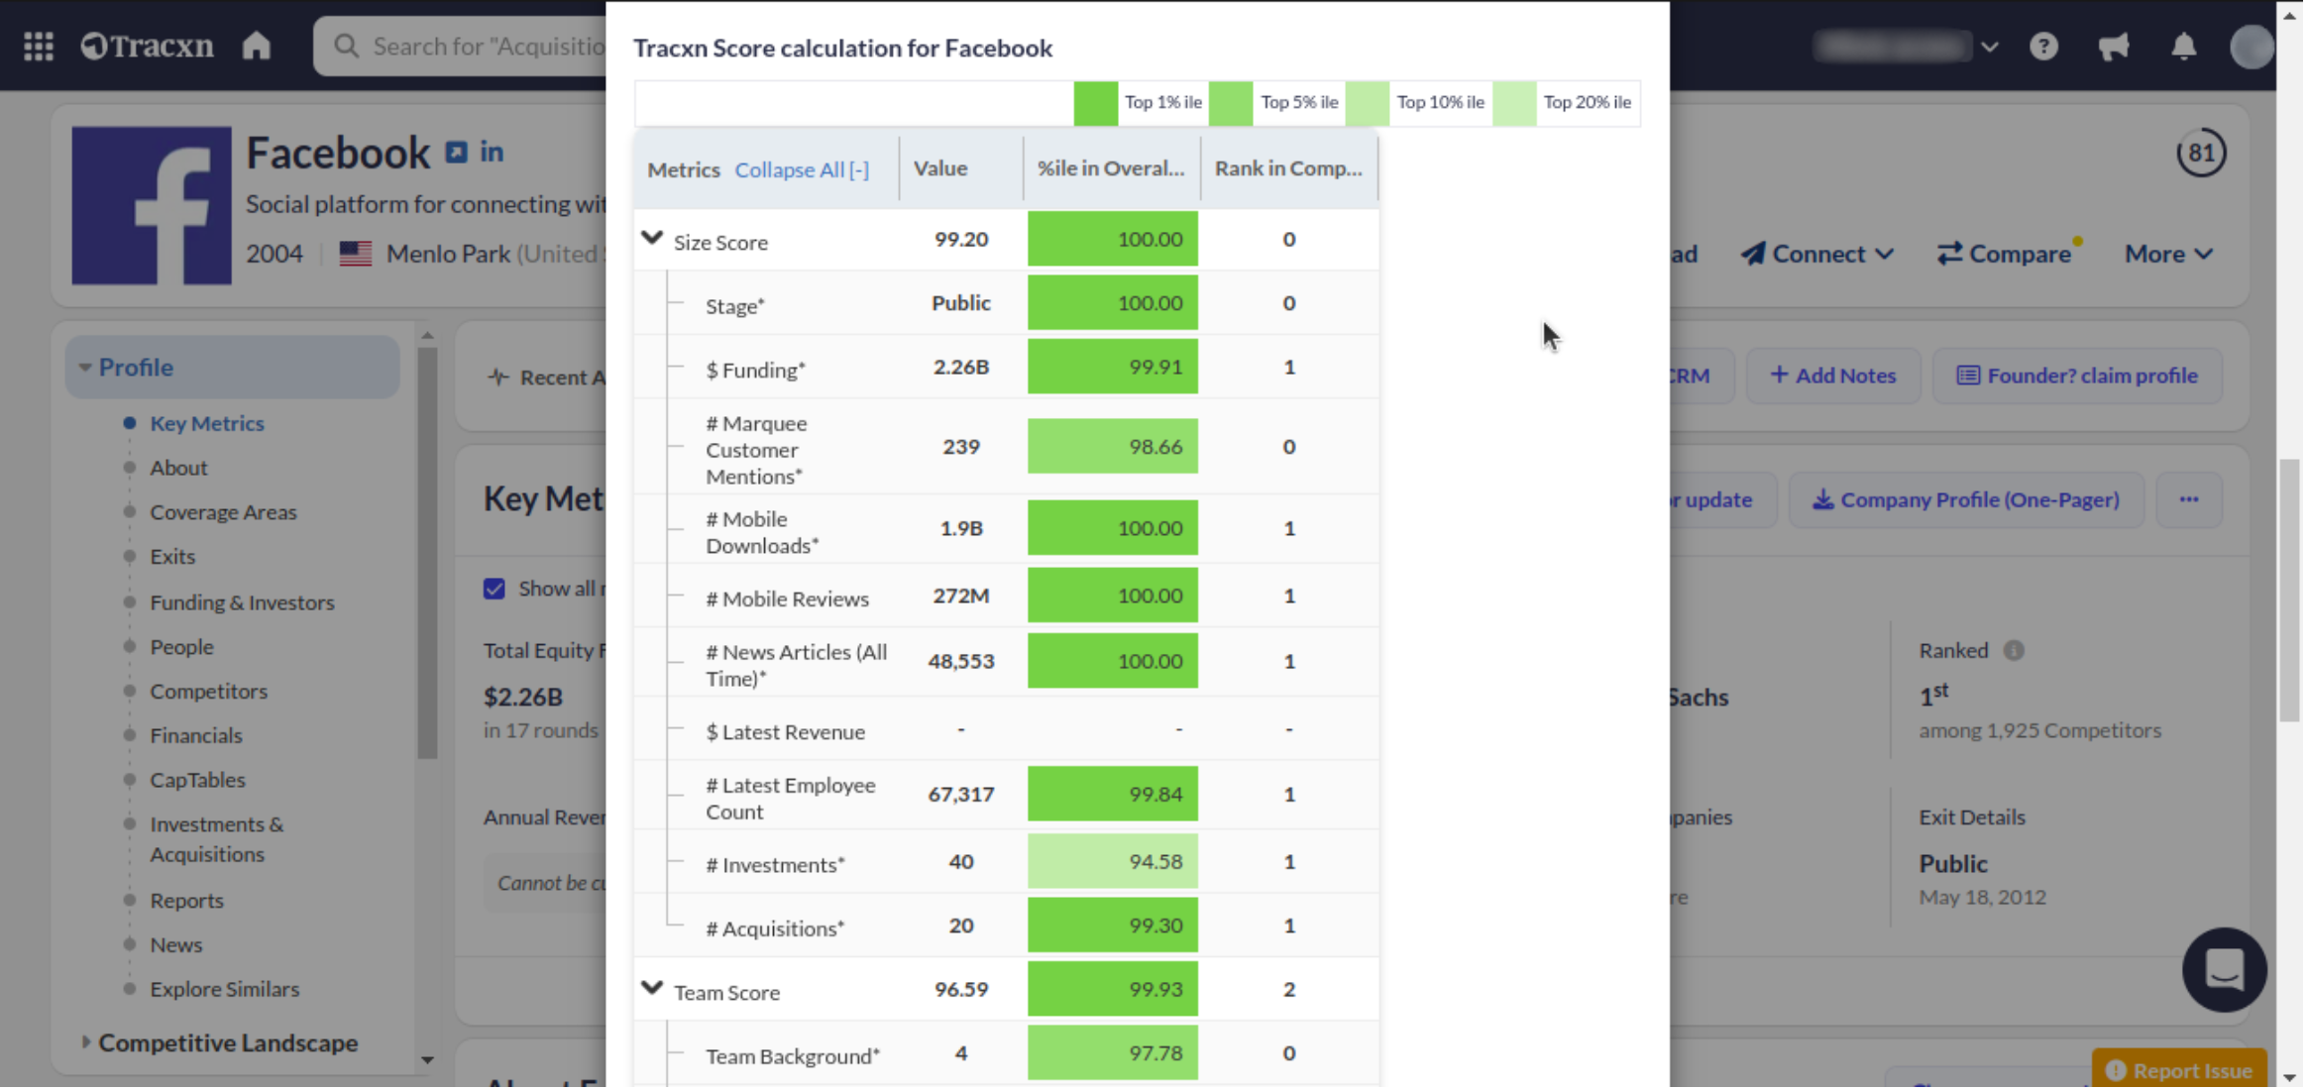Collapse the Team Score section
Viewport: 2309px width, 1090px height.
pyautogui.click(x=652, y=989)
